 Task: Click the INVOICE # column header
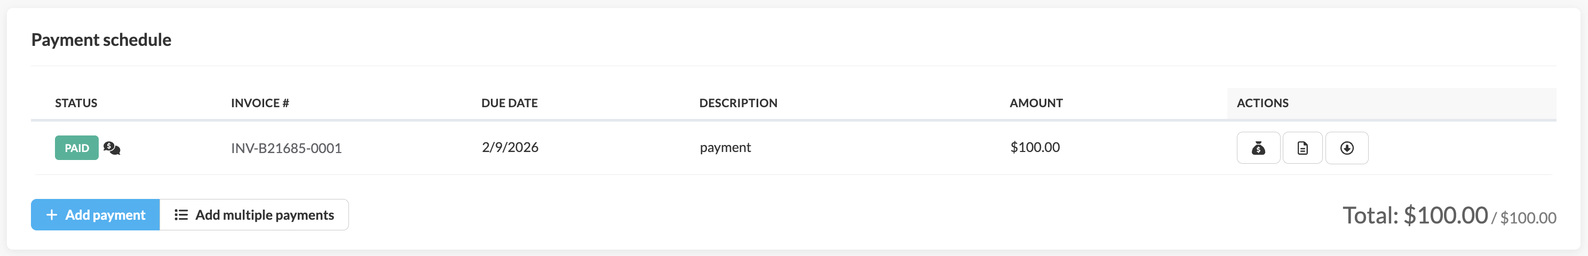[259, 103]
